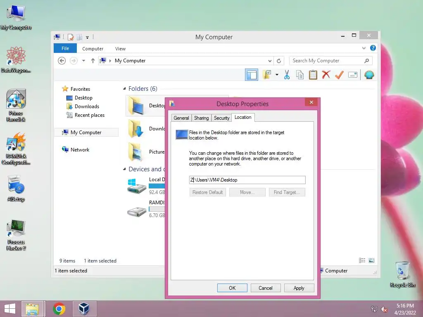
Task: Open My Computer desktop icon
Action: 16,17
